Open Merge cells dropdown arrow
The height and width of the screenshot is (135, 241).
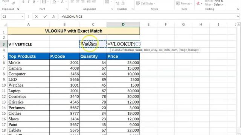[111, 2]
